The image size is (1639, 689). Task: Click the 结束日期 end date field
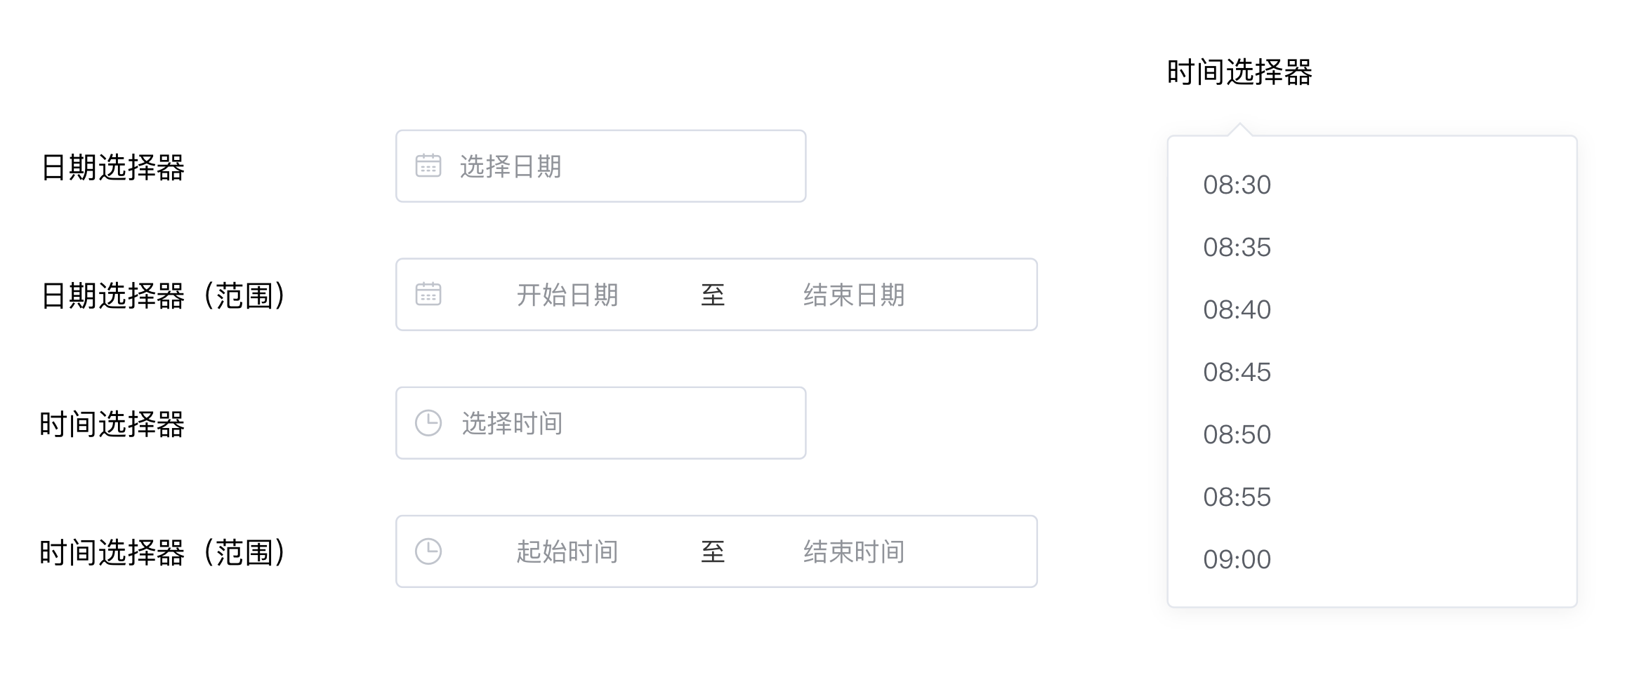click(854, 295)
